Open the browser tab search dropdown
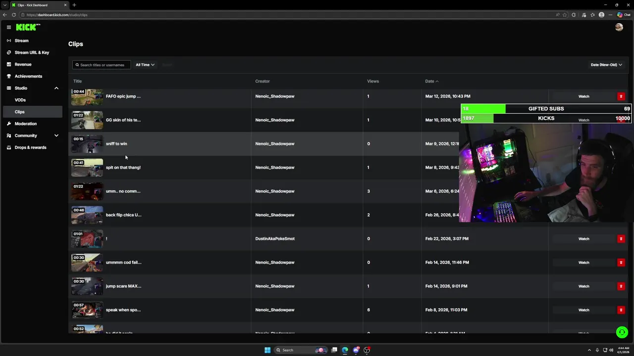The height and width of the screenshot is (356, 634). 5,5
